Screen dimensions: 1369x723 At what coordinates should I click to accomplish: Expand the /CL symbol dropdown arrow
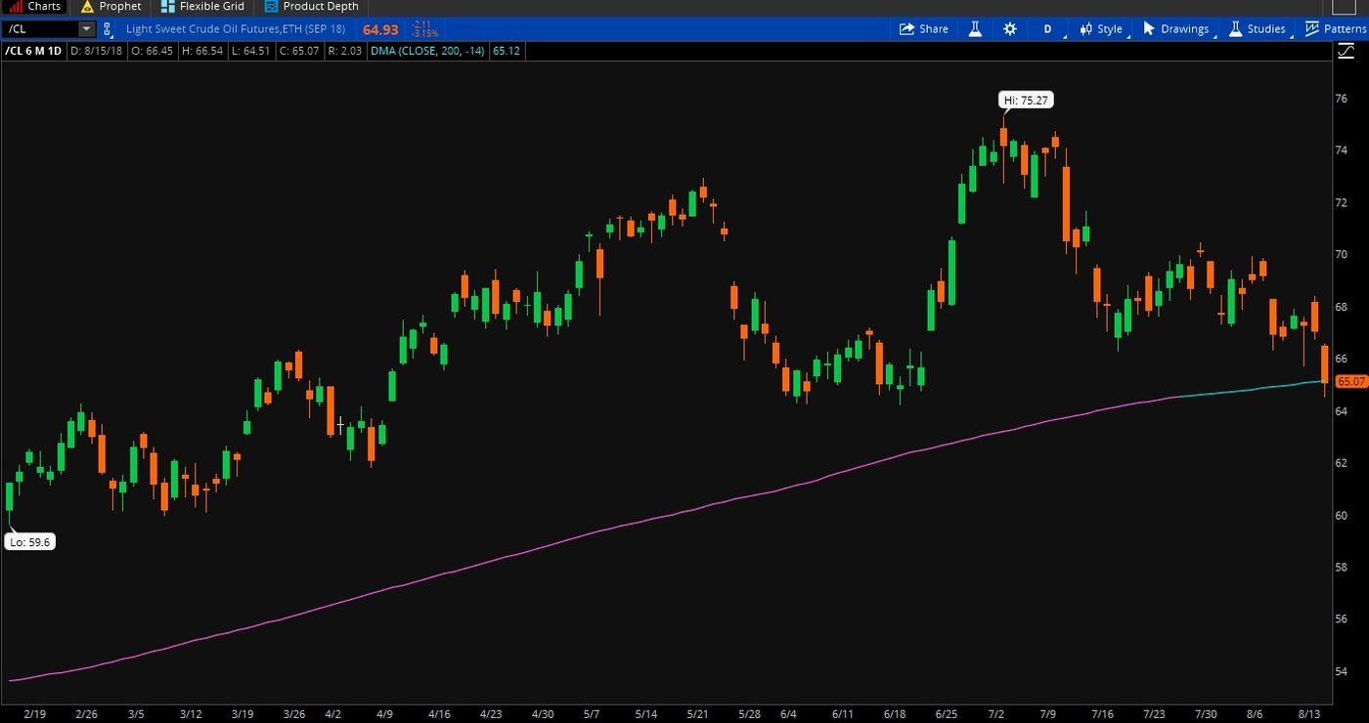pyautogui.click(x=86, y=29)
